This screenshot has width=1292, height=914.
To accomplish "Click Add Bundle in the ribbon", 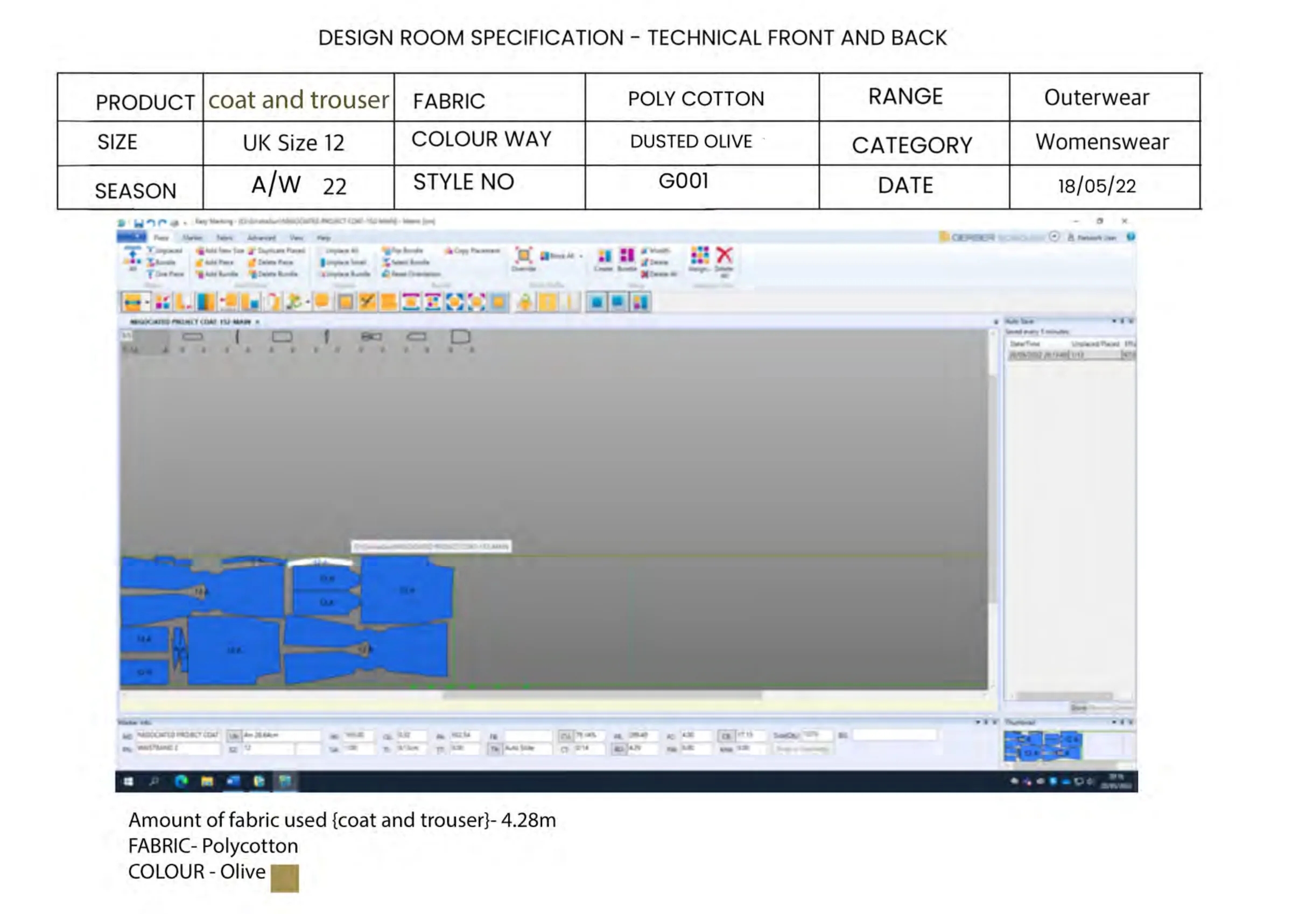I will coord(217,274).
